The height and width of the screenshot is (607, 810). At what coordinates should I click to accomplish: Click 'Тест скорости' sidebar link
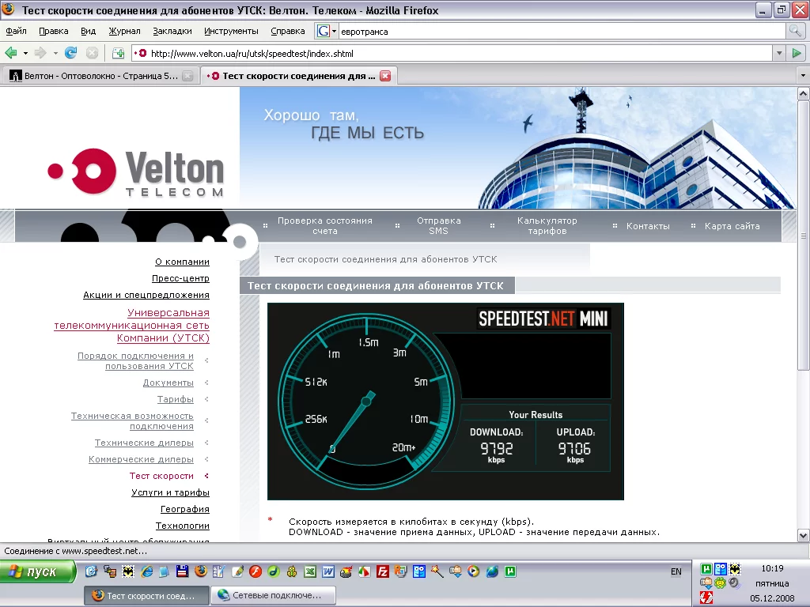[161, 475]
